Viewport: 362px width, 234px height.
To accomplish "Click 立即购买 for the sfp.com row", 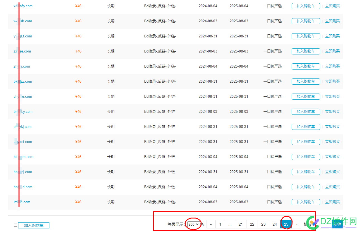I will (332, 6).
